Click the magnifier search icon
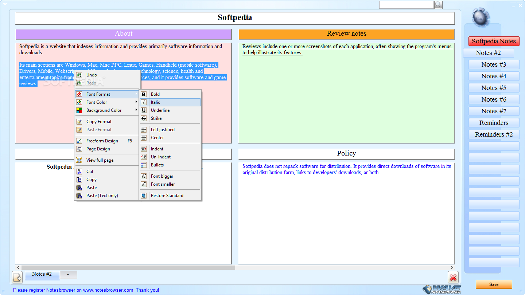525x295 pixels. coord(438,5)
